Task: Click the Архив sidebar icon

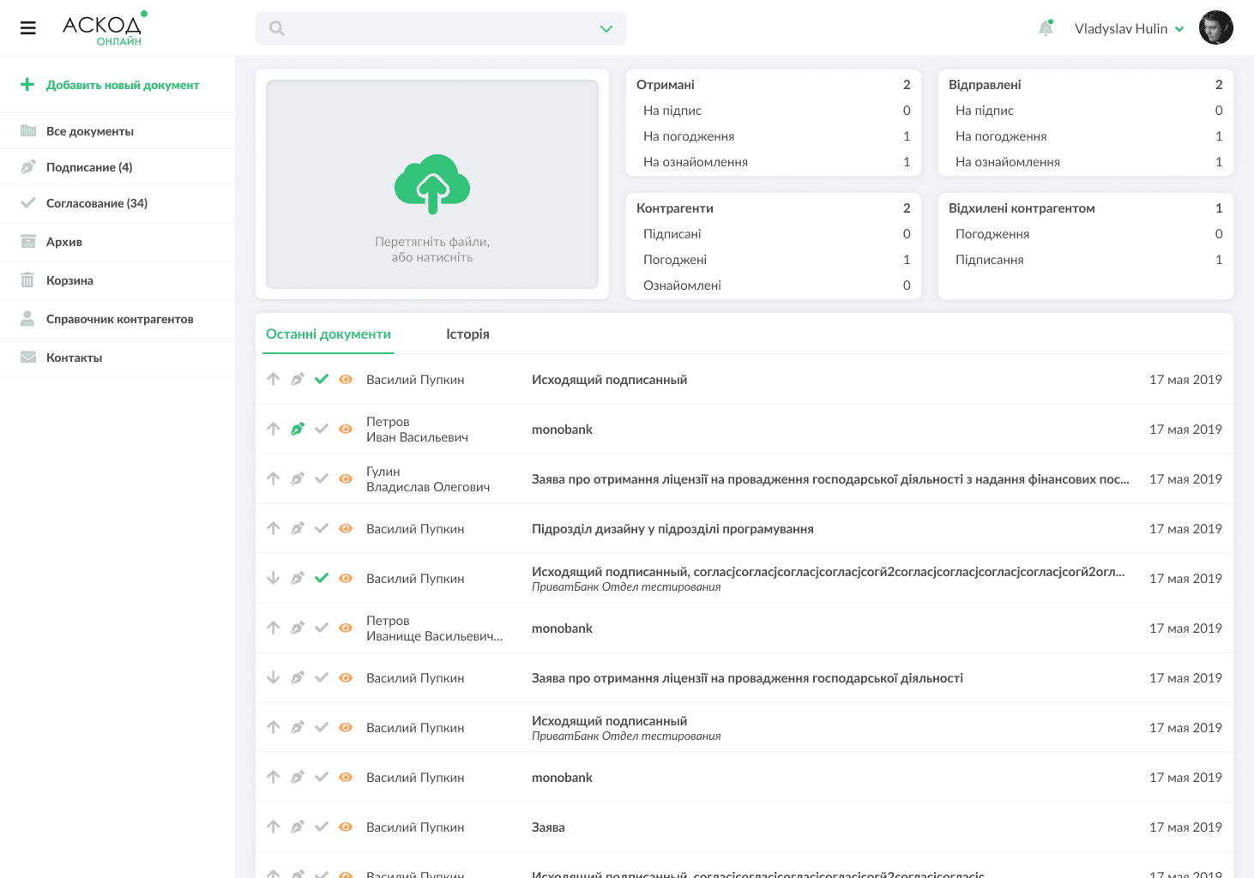Action: 28,242
